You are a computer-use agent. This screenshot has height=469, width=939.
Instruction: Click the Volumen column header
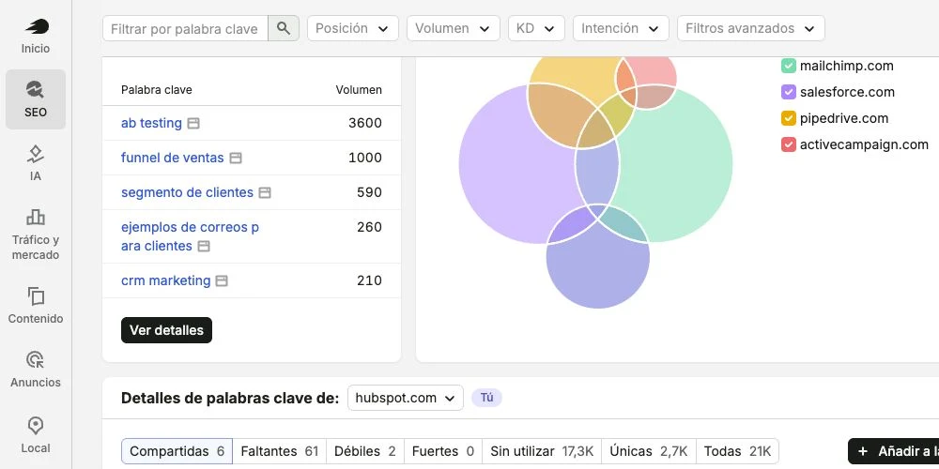click(359, 90)
